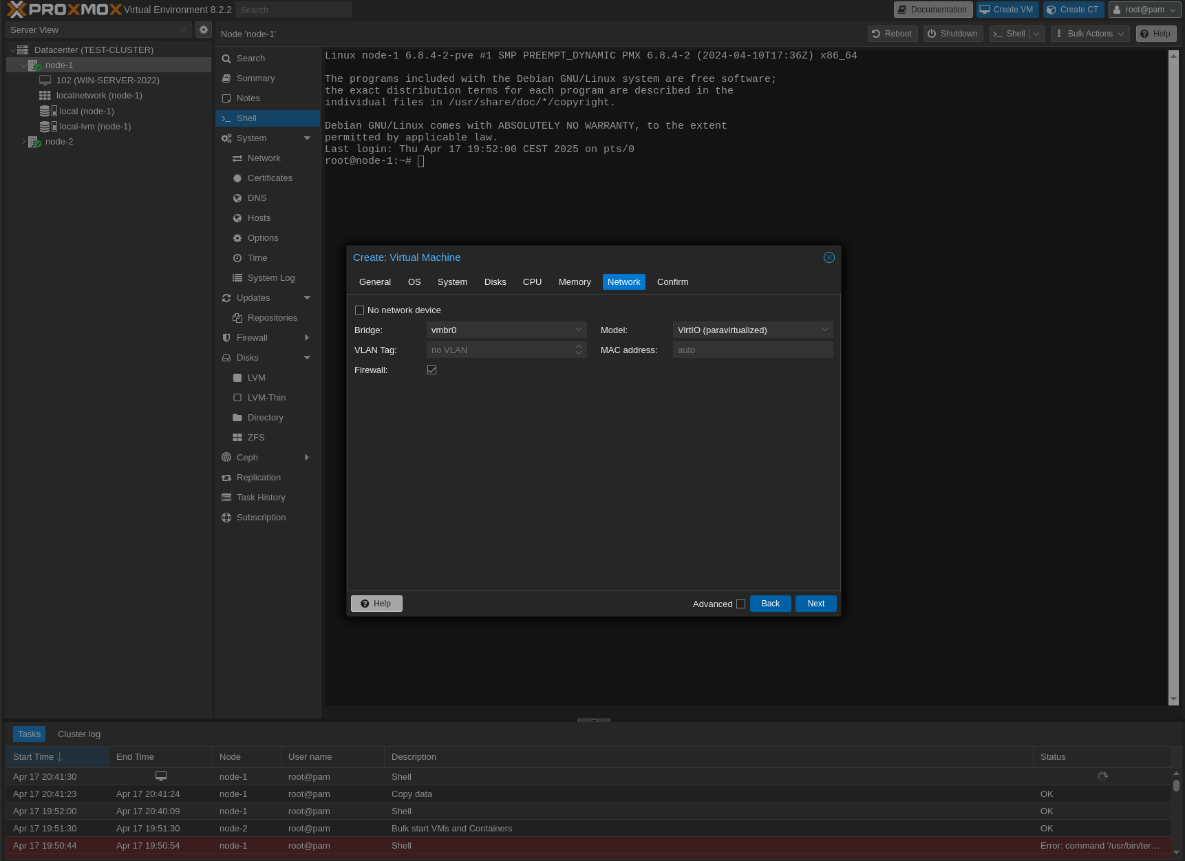The width and height of the screenshot is (1185, 861).
Task: View the Certificates panel
Action: pos(270,178)
